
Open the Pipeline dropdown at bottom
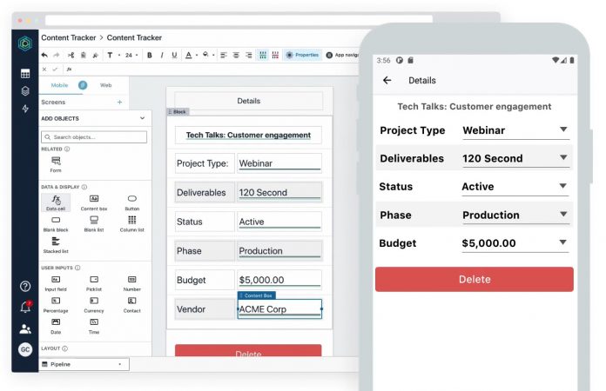(x=84, y=364)
